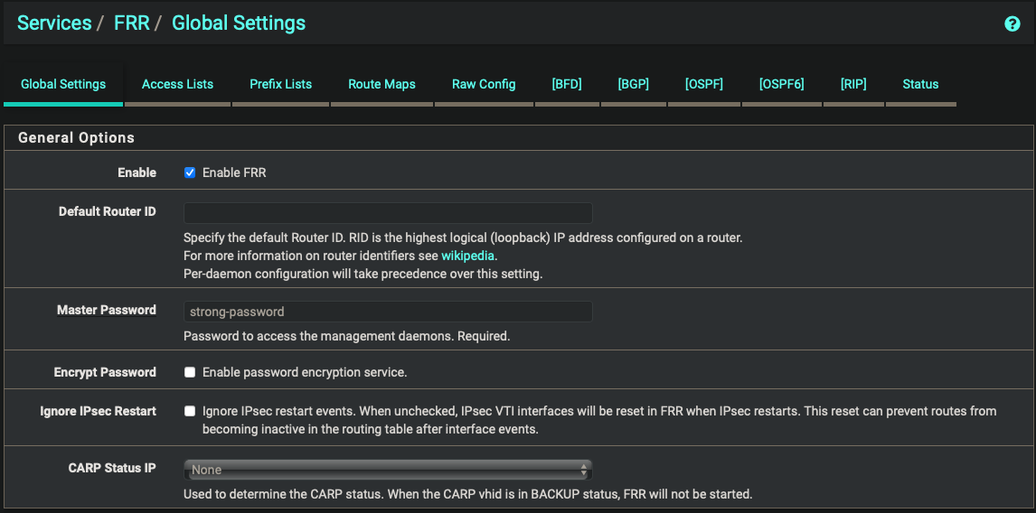This screenshot has width=1036, height=513.
Task: Open the [BFD] tab
Action: point(567,84)
